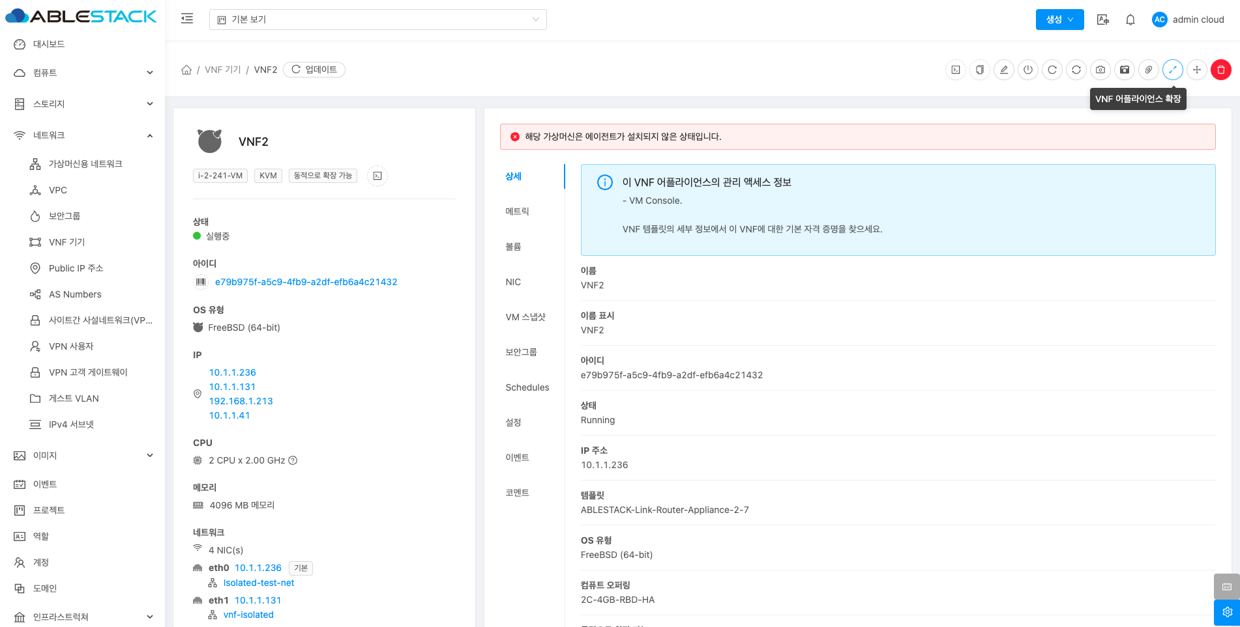The image size is (1240, 627).
Task: Open the Isolated-test-net network link
Action: [258, 583]
